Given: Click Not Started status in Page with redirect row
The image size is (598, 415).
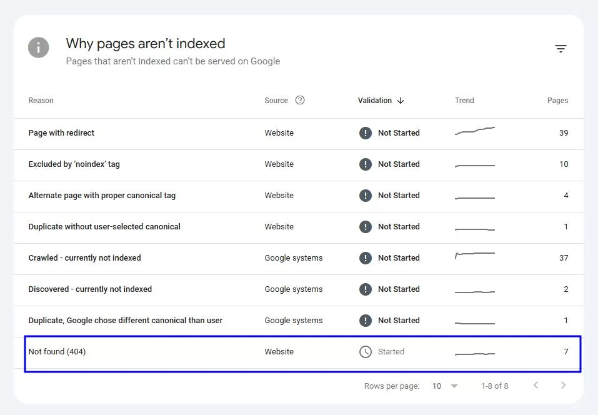Looking at the screenshot, I should coord(399,132).
